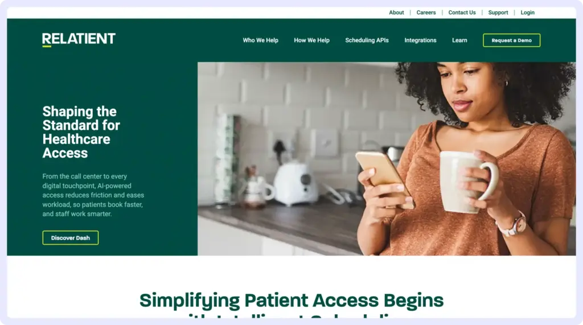Open the How We Help menu
Screen dimensions: 583x325
[311, 40]
